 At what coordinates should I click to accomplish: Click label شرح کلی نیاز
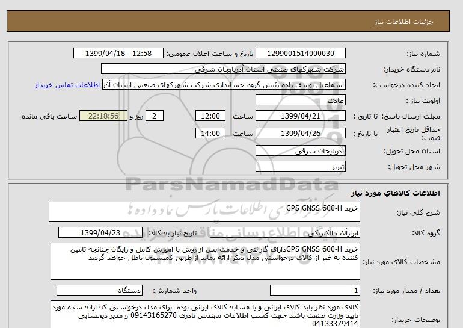pyautogui.click(x=418, y=212)
